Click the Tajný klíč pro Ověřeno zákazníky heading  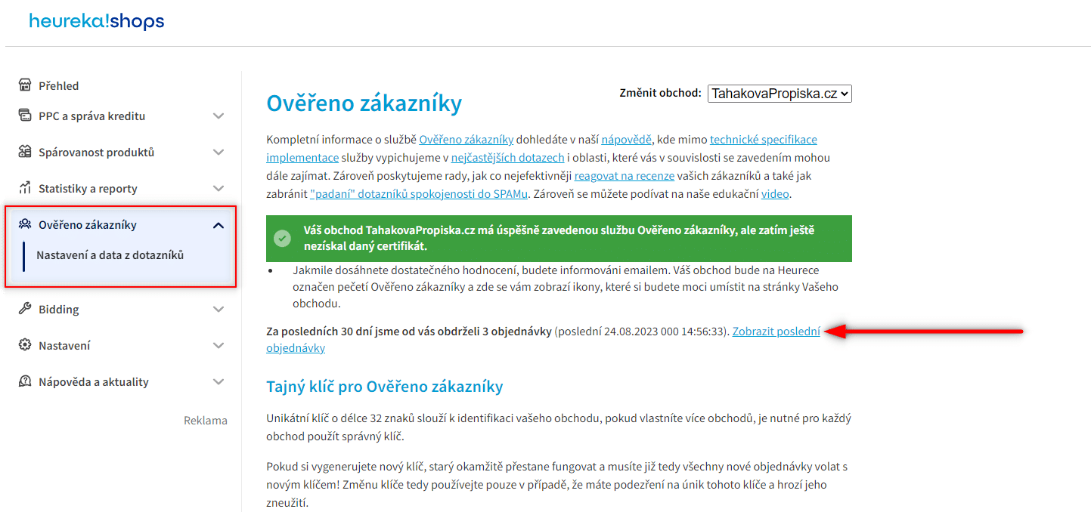click(x=385, y=387)
